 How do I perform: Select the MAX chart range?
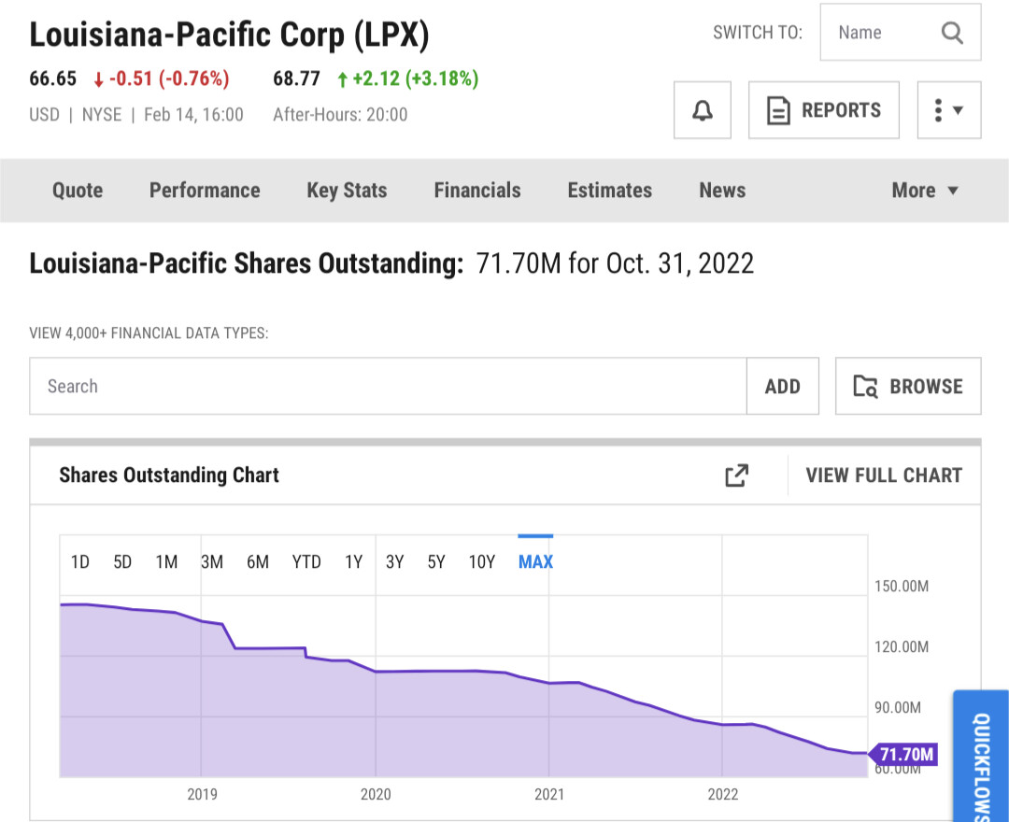point(535,562)
